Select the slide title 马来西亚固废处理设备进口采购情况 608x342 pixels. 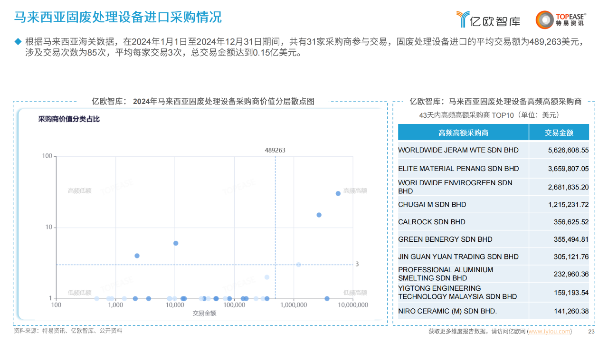[118, 18]
